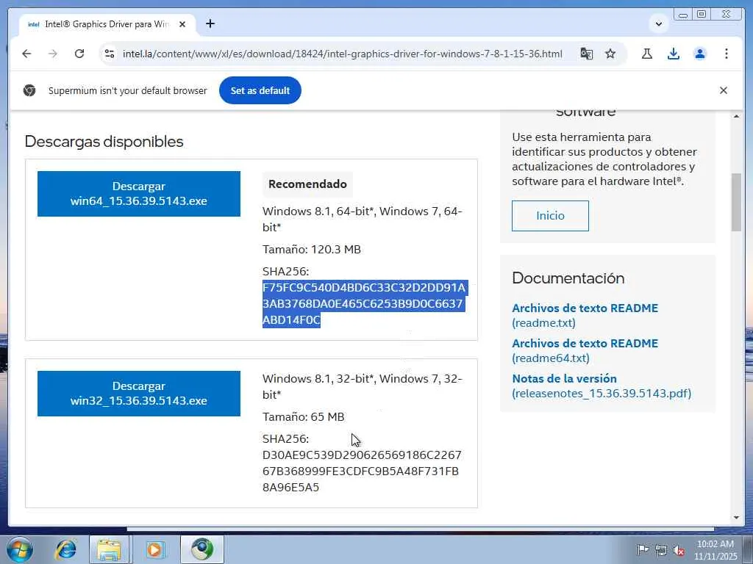
Task: Open the three-dot browser menu
Action: click(x=726, y=54)
